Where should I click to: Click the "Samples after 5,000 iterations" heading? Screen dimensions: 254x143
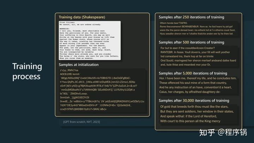(x=193, y=73)
